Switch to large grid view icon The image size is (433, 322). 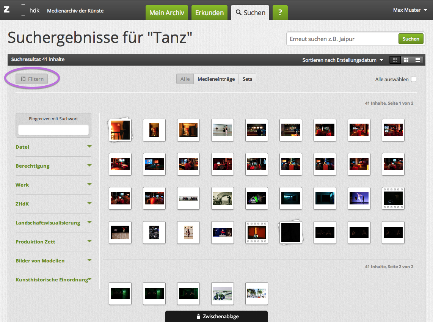coord(406,60)
